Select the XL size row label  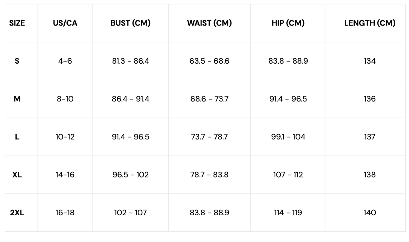tap(17, 175)
